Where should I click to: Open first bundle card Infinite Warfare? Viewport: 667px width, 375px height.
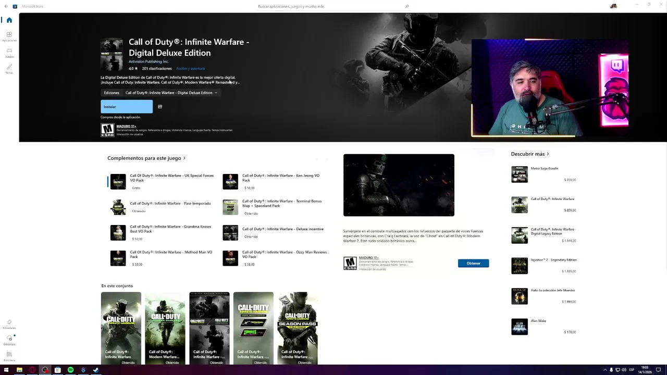[121, 328]
